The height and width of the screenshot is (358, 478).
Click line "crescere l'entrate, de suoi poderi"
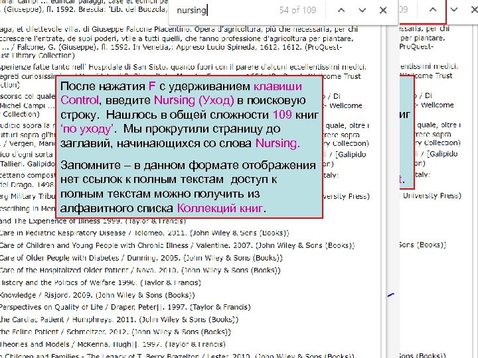pos(177,38)
